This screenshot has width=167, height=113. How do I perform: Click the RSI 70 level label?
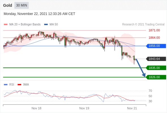click(150, 91)
